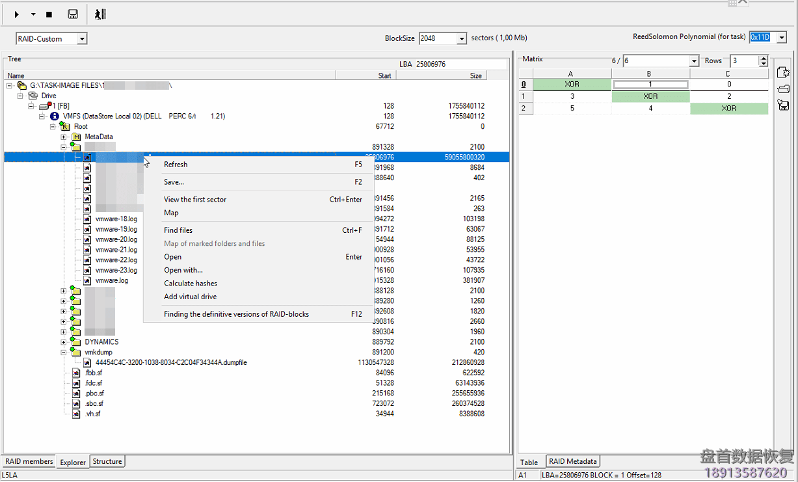Select the .fdc.sf file icon
The image size is (798, 482).
(76, 383)
